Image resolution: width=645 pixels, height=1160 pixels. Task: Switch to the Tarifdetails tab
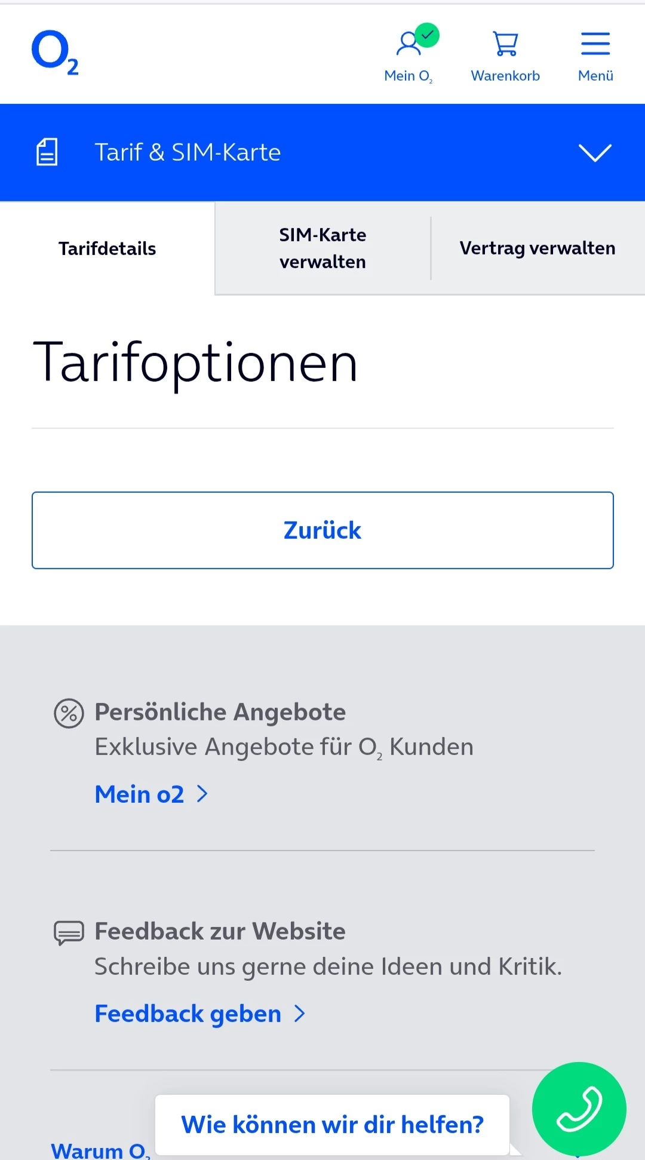(107, 248)
